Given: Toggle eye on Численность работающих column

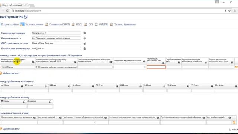Looking at the screenshot, I should pos(163,63).
